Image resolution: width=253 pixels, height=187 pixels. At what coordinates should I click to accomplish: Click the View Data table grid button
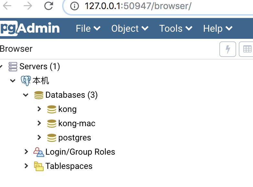pos(247,49)
